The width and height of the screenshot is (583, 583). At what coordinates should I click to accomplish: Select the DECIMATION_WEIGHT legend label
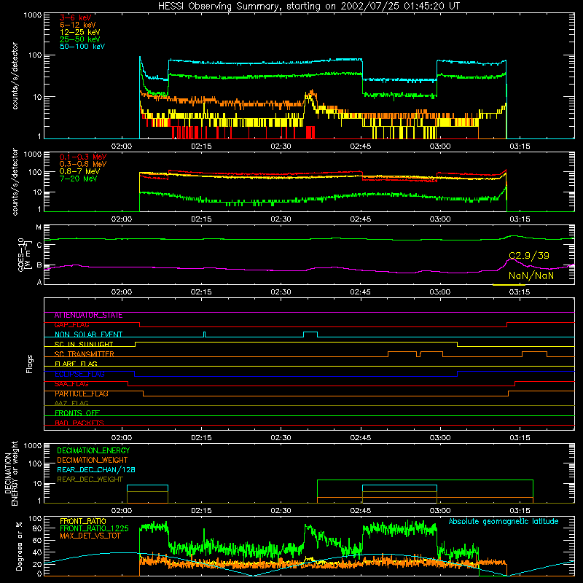point(93,460)
